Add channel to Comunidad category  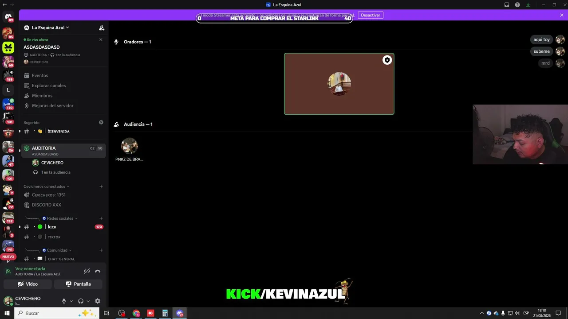(x=101, y=250)
